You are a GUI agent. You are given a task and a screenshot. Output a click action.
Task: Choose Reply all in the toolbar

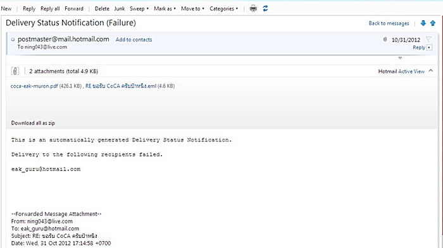[x=50, y=9]
